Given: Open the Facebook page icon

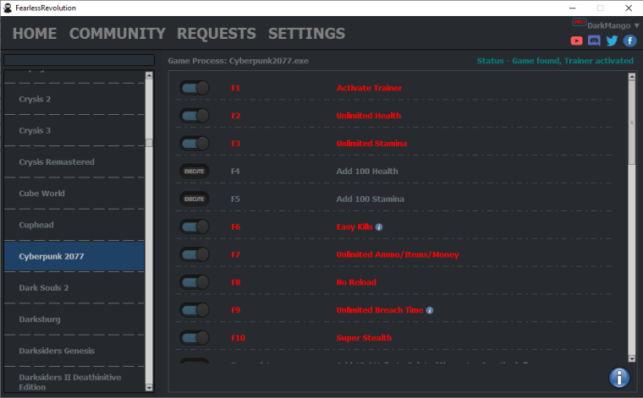Looking at the screenshot, I should tap(629, 41).
